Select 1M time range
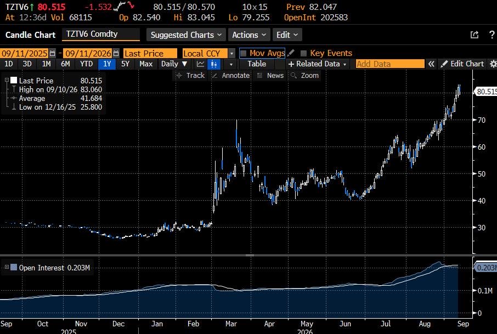 (46, 64)
